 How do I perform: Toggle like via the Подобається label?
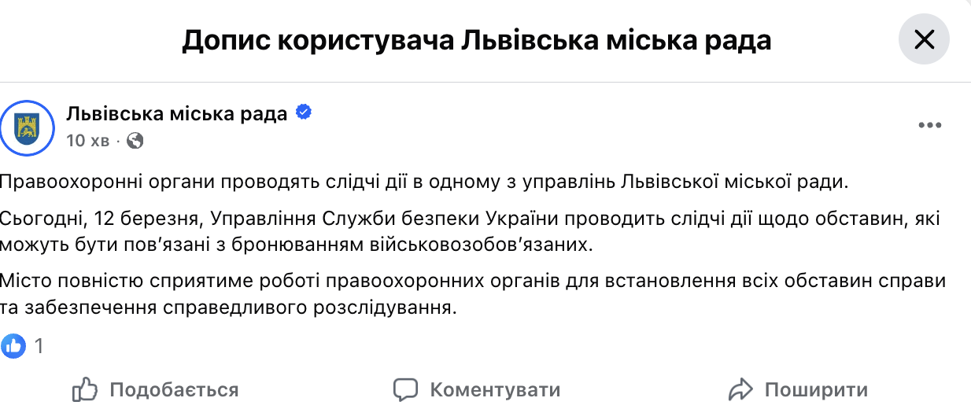click(174, 389)
